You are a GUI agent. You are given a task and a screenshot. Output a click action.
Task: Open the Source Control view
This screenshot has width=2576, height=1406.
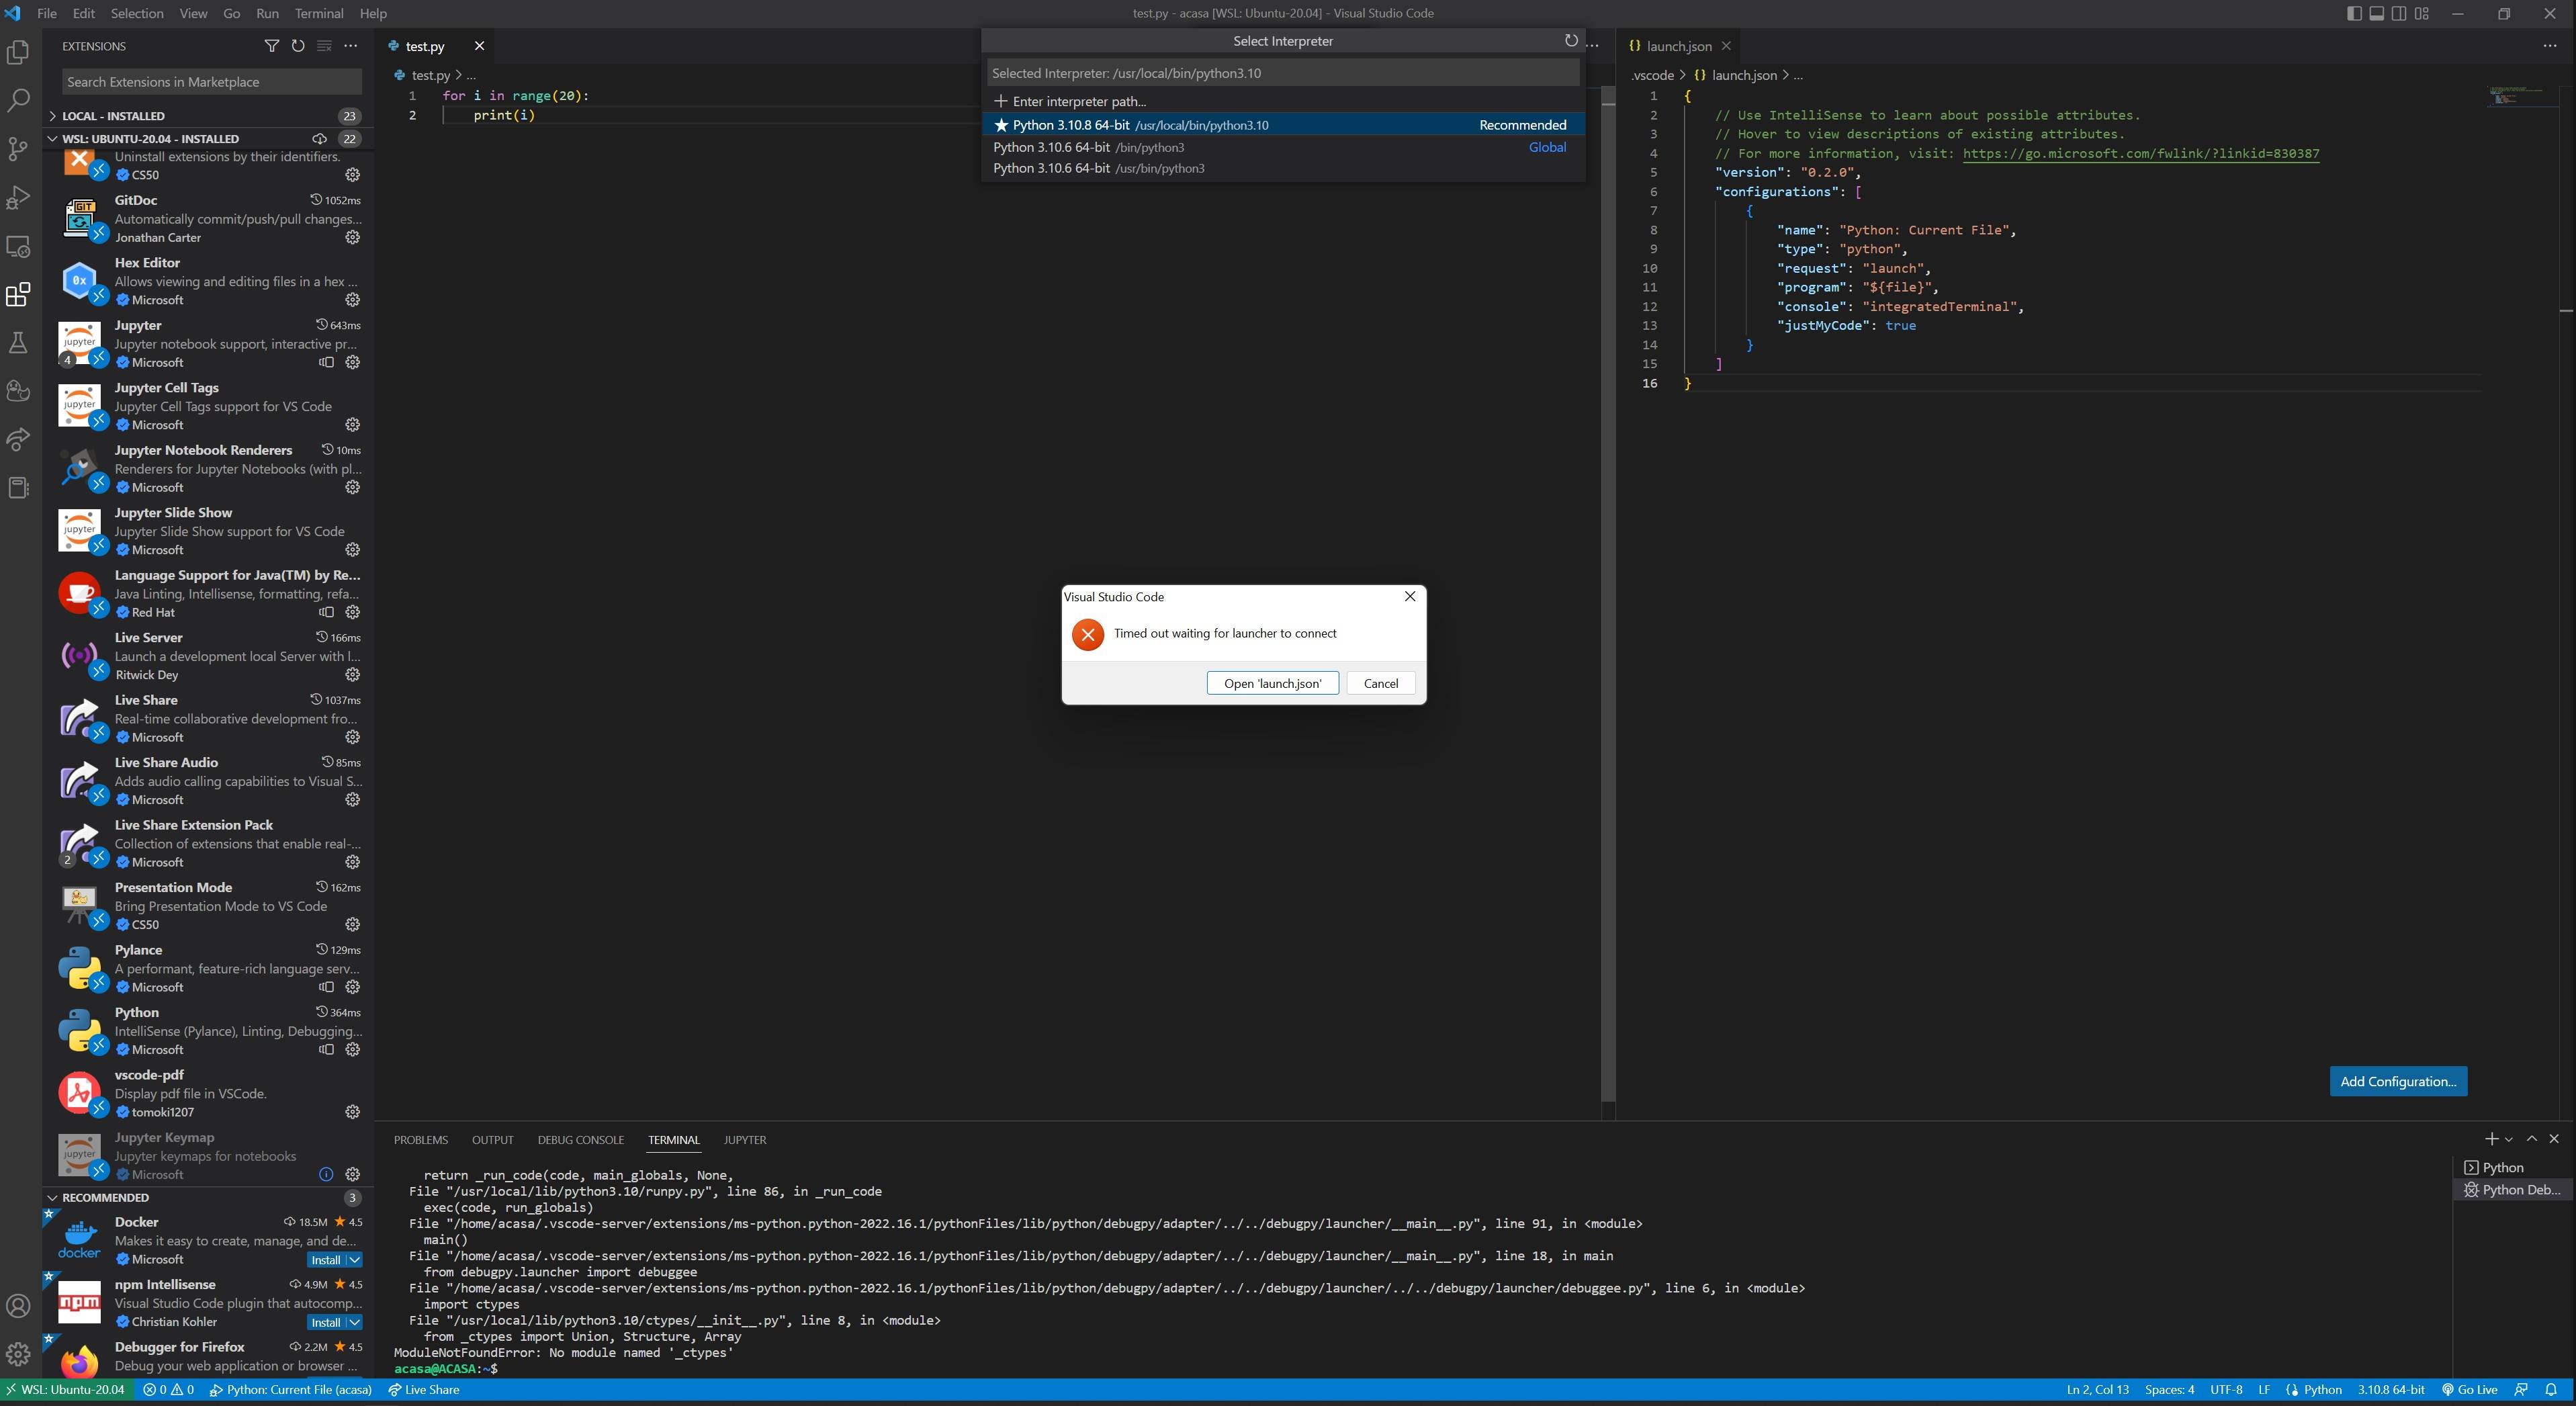tap(18, 148)
